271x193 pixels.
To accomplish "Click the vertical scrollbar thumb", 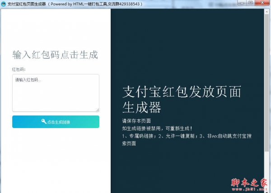I will click(x=266, y=83).
